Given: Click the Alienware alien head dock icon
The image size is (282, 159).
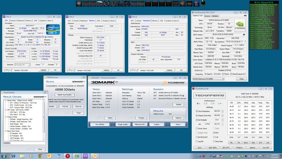Looking at the screenshot, I should (x=203, y=4).
